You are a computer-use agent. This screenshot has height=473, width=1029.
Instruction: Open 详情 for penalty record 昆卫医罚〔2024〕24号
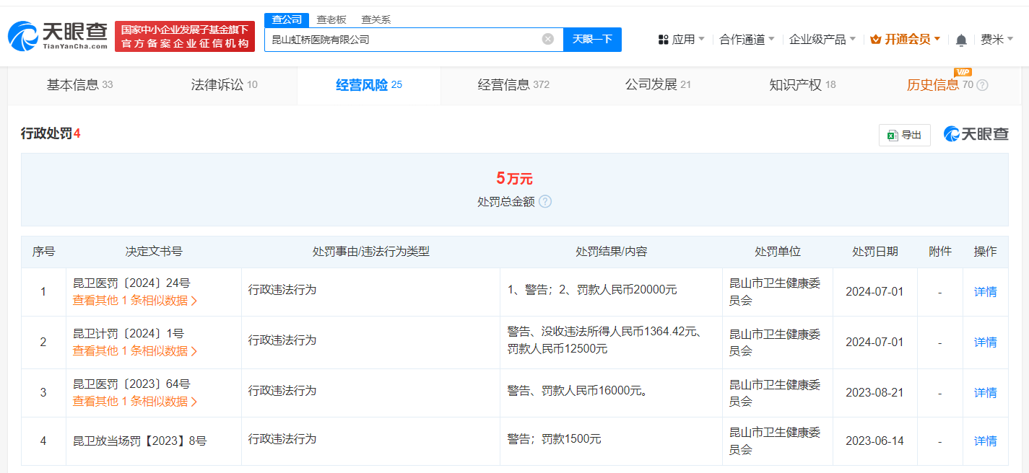(984, 291)
